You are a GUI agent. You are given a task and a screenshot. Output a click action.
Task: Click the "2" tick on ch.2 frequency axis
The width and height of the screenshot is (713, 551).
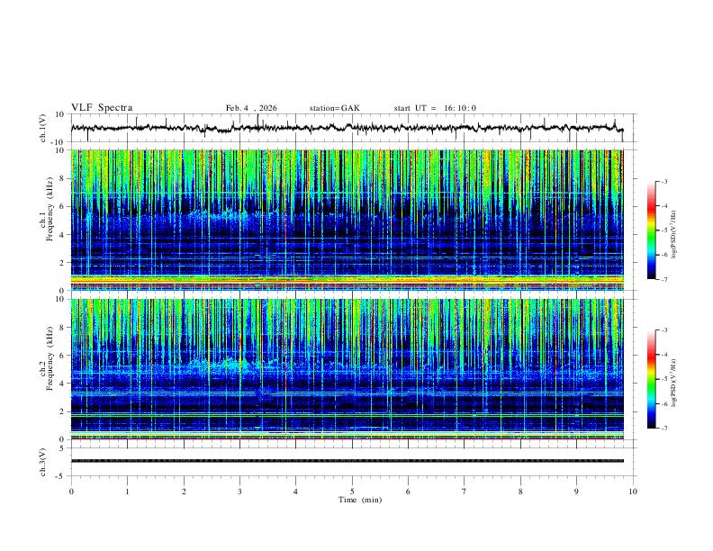point(62,411)
